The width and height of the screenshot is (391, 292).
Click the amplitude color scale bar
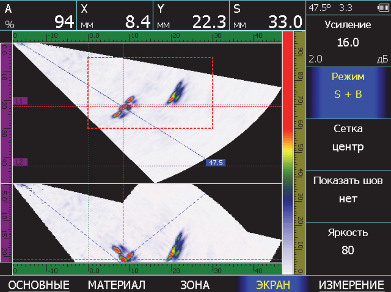pos(288,153)
